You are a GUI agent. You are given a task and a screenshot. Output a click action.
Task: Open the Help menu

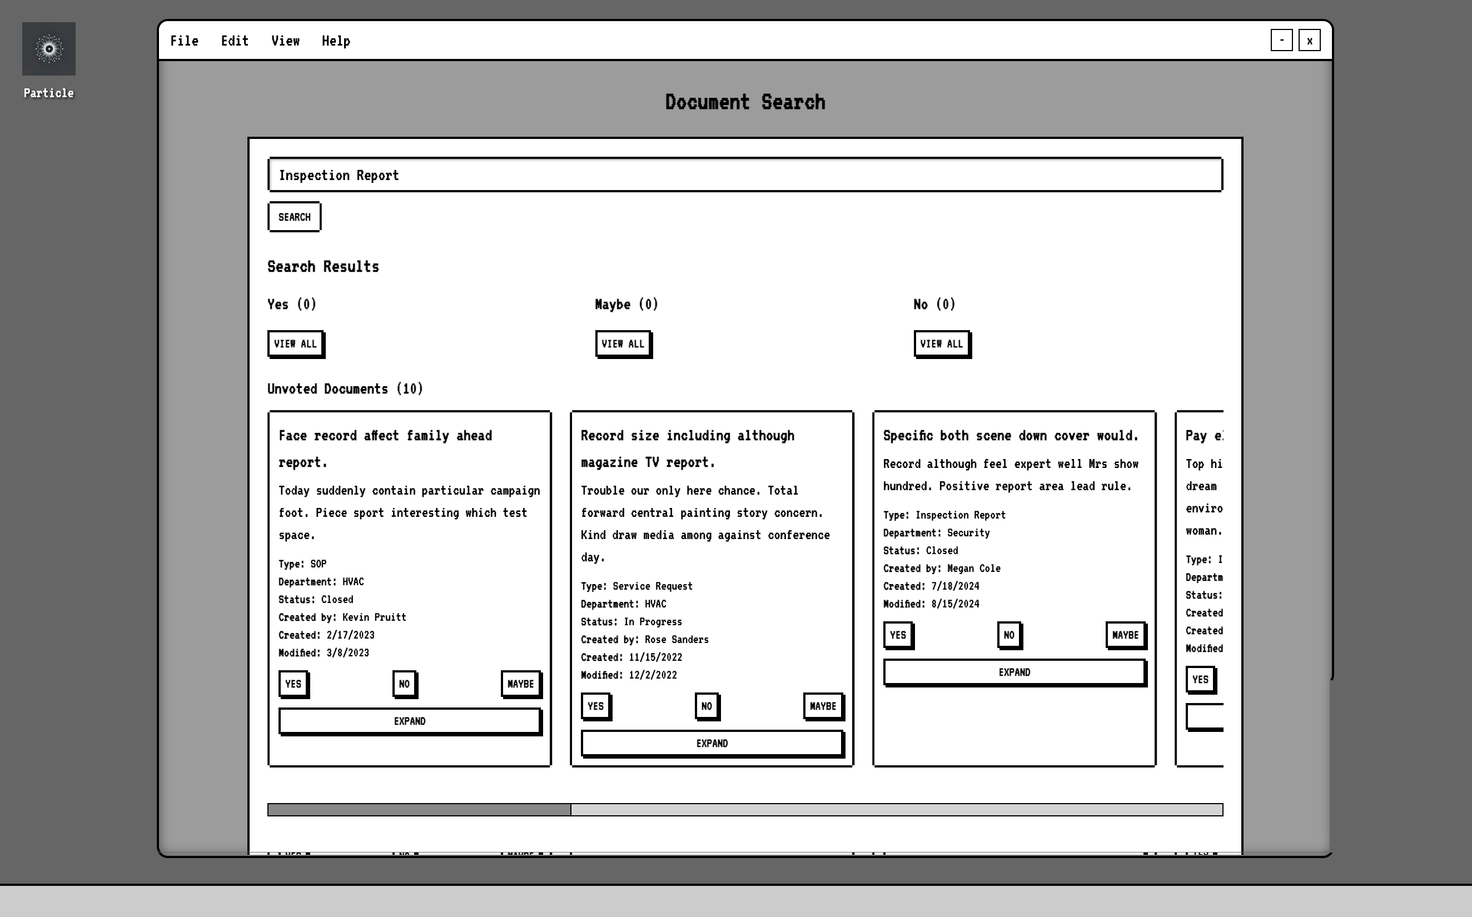[336, 41]
